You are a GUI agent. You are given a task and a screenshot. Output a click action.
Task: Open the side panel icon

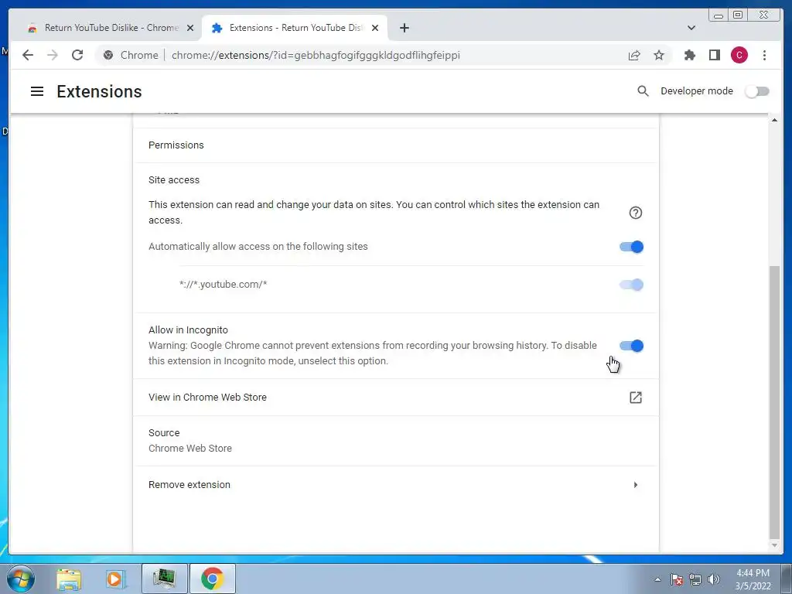coord(714,55)
